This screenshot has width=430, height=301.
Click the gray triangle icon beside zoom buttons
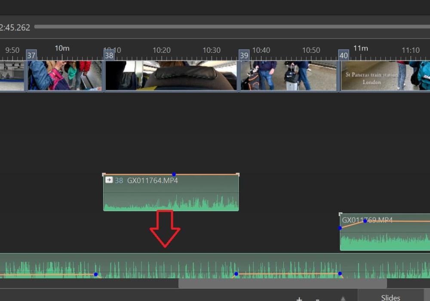343,298
